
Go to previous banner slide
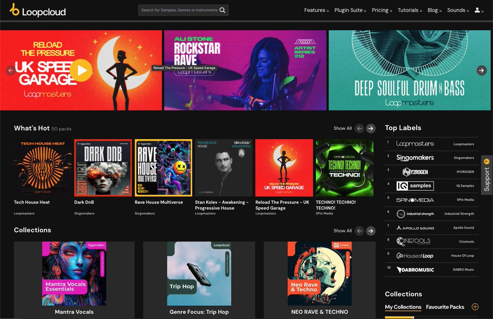(x=11, y=71)
